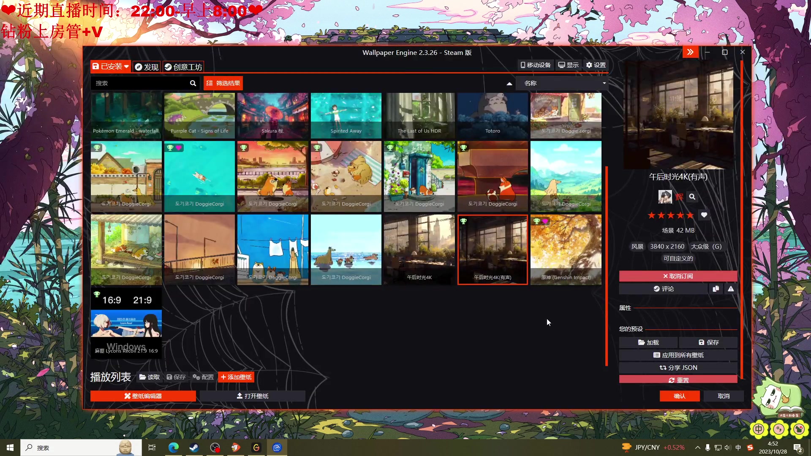This screenshot has width=811, height=456.
Task: Click the JPY/CNY taskbar widget
Action: [653, 448]
